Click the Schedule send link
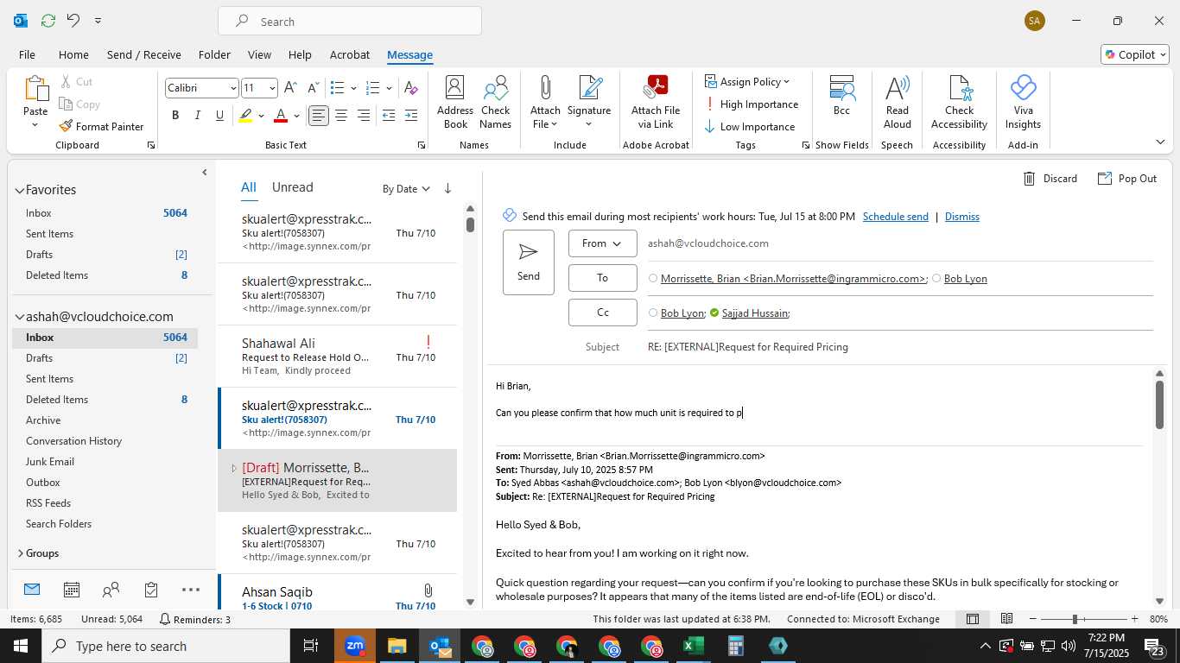Screen dimensions: 1180x663 (896, 217)
